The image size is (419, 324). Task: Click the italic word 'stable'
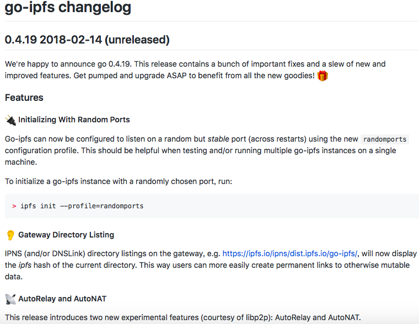tap(218, 139)
